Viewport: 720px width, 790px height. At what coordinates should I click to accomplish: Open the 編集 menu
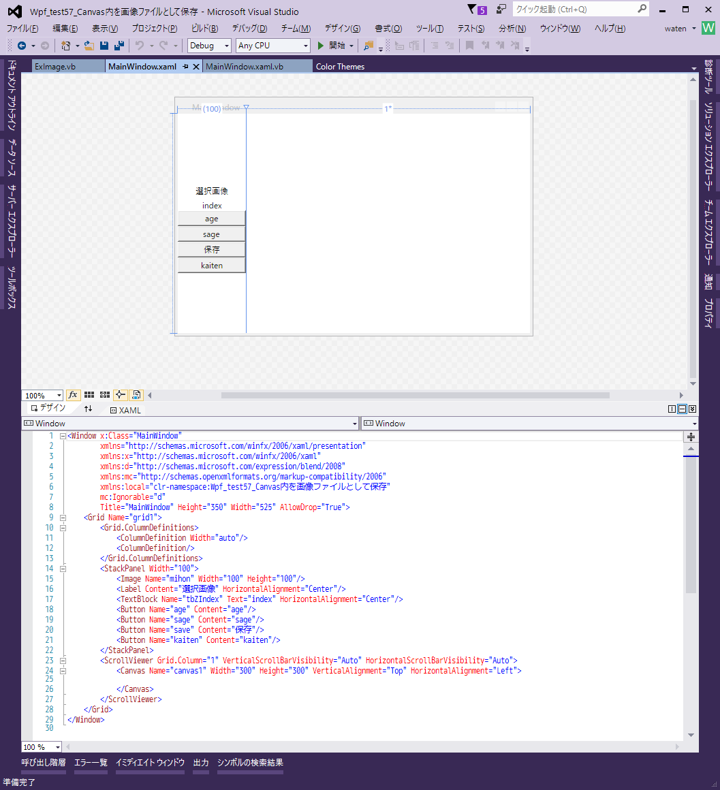(x=65, y=29)
